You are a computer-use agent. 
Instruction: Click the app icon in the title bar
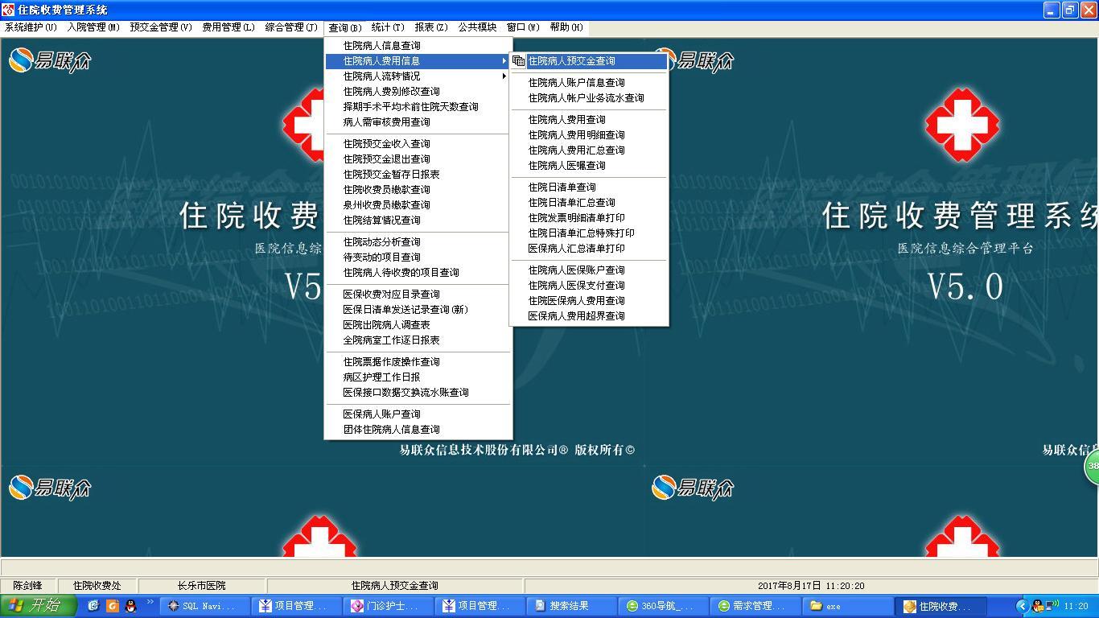pos(8,10)
